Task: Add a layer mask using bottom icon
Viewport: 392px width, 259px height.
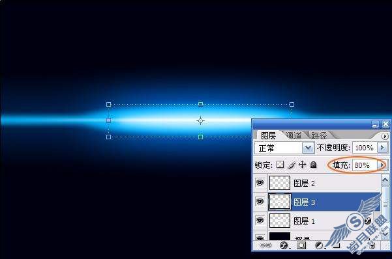Action: point(301,245)
